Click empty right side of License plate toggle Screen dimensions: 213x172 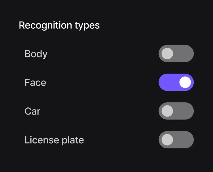tap(185, 140)
